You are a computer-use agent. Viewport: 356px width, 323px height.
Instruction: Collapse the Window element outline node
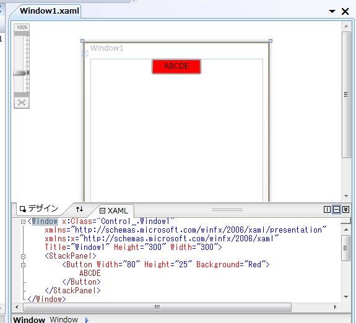pyautogui.click(x=23, y=222)
